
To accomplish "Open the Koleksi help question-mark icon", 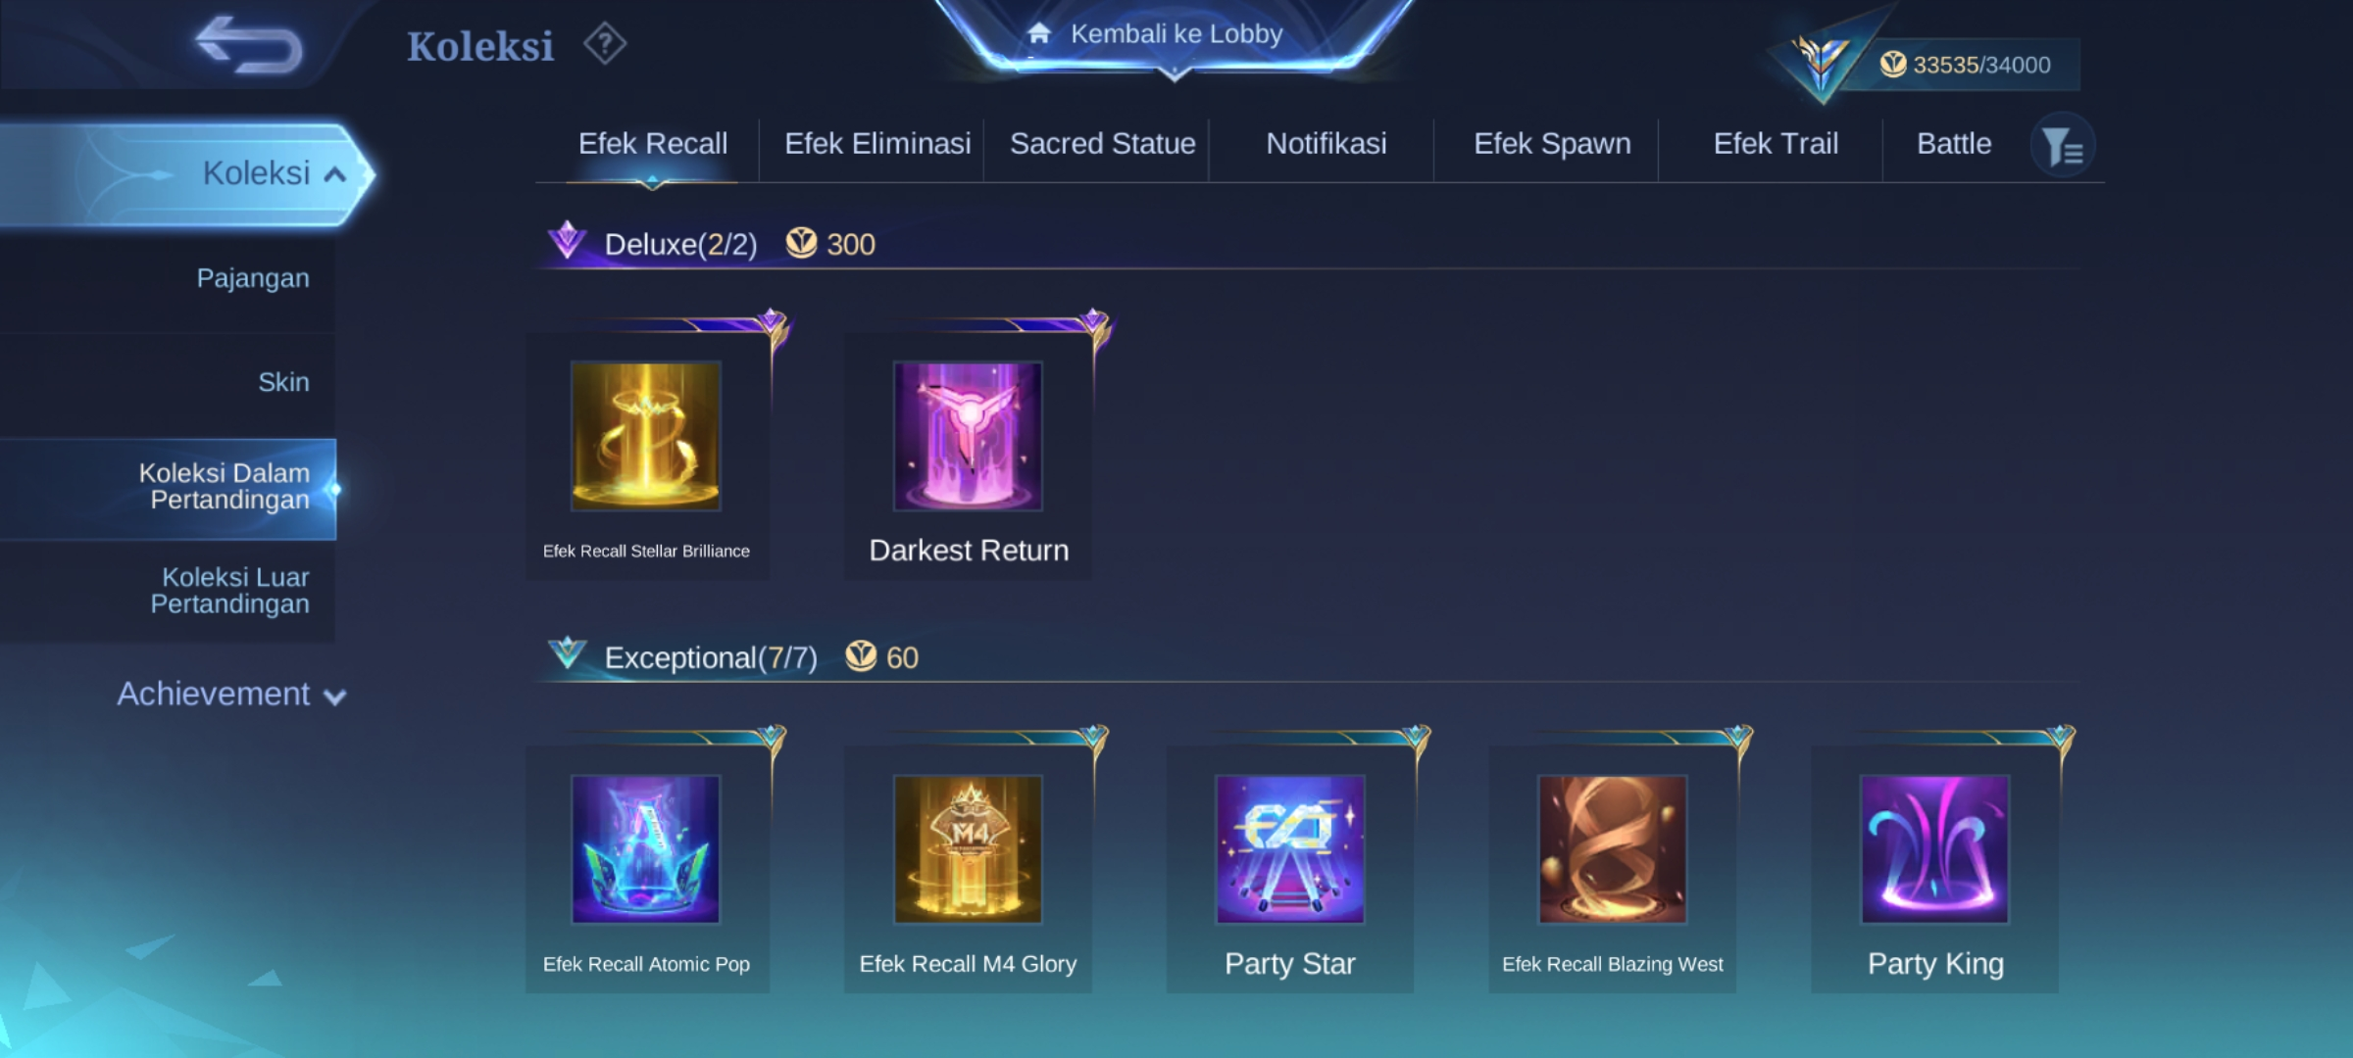I will tap(605, 44).
